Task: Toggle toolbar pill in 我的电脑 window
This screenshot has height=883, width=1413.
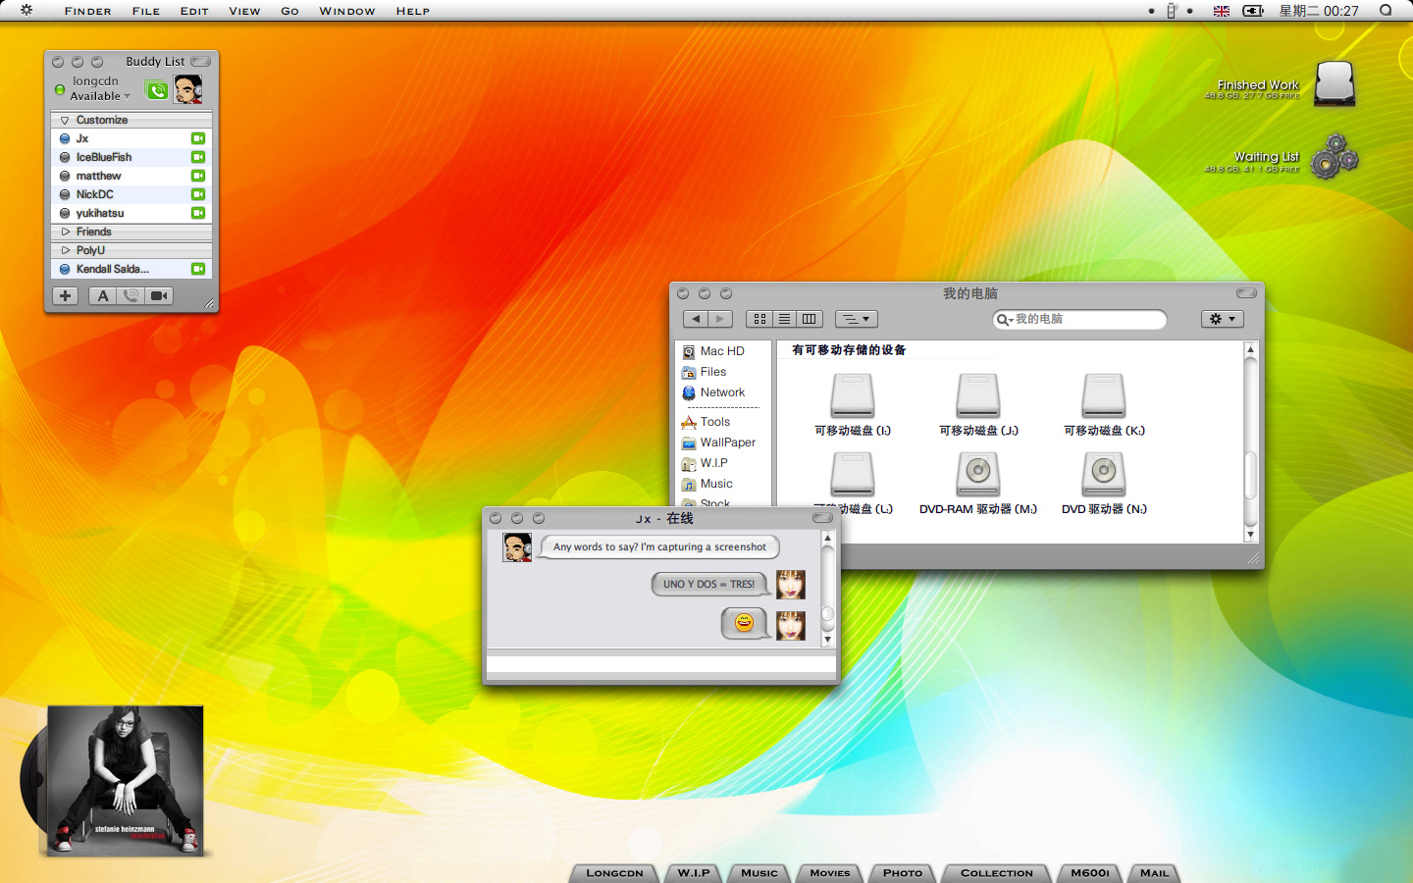Action: coord(1246,293)
